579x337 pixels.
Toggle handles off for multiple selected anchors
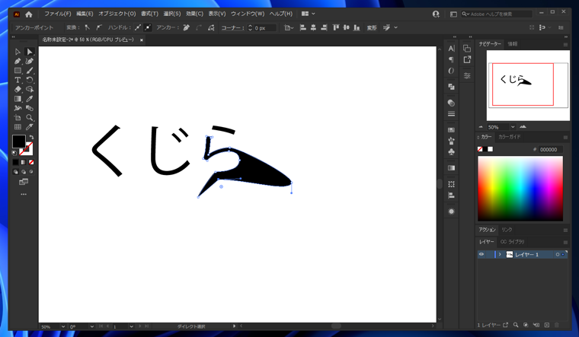point(148,27)
